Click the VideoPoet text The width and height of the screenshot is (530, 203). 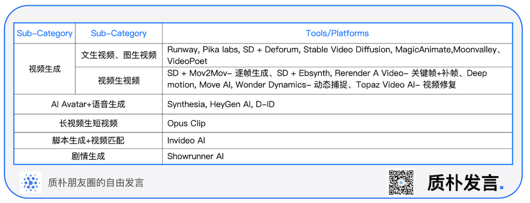pos(187,61)
